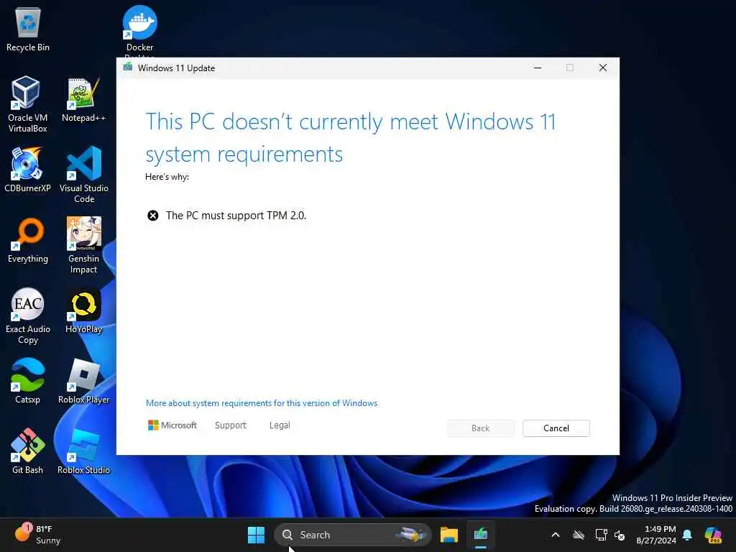Click the Windows 11 Update title bar icon
Viewport: 736px width, 552px height.
point(128,67)
